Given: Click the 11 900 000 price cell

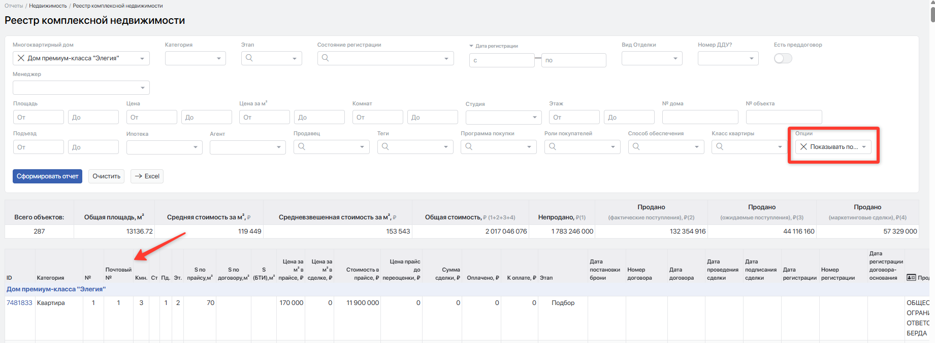Looking at the screenshot, I should point(363,303).
